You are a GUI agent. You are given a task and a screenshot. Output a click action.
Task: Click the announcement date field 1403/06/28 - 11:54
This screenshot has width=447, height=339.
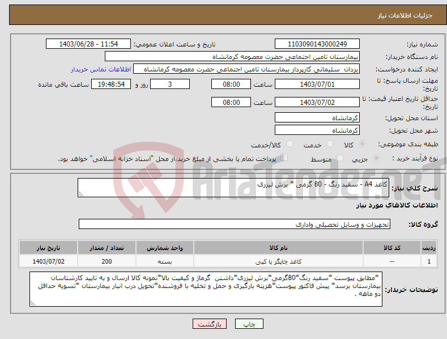pos(88,44)
